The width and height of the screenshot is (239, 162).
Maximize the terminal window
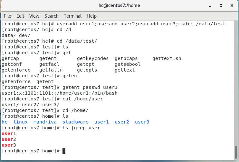coord(221,5)
